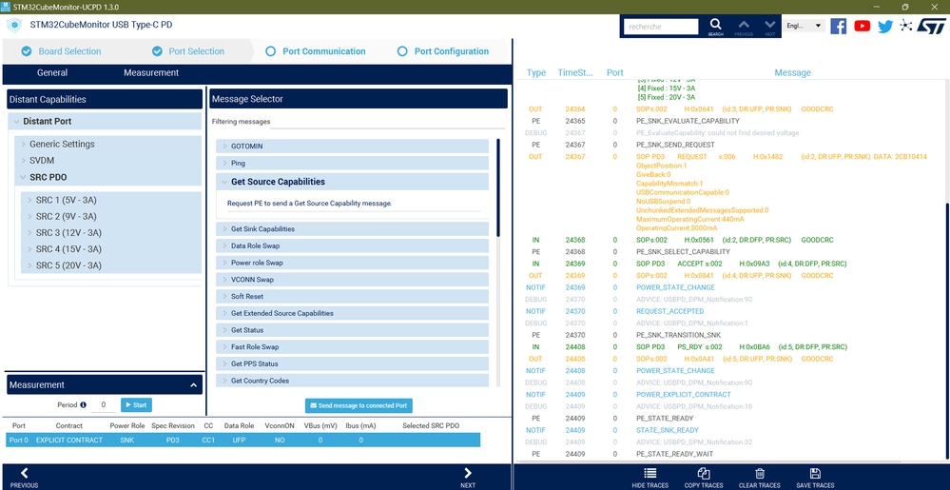Click the Board Selection checkmark icon
Screen dimensions: 950x490
(x=26, y=51)
